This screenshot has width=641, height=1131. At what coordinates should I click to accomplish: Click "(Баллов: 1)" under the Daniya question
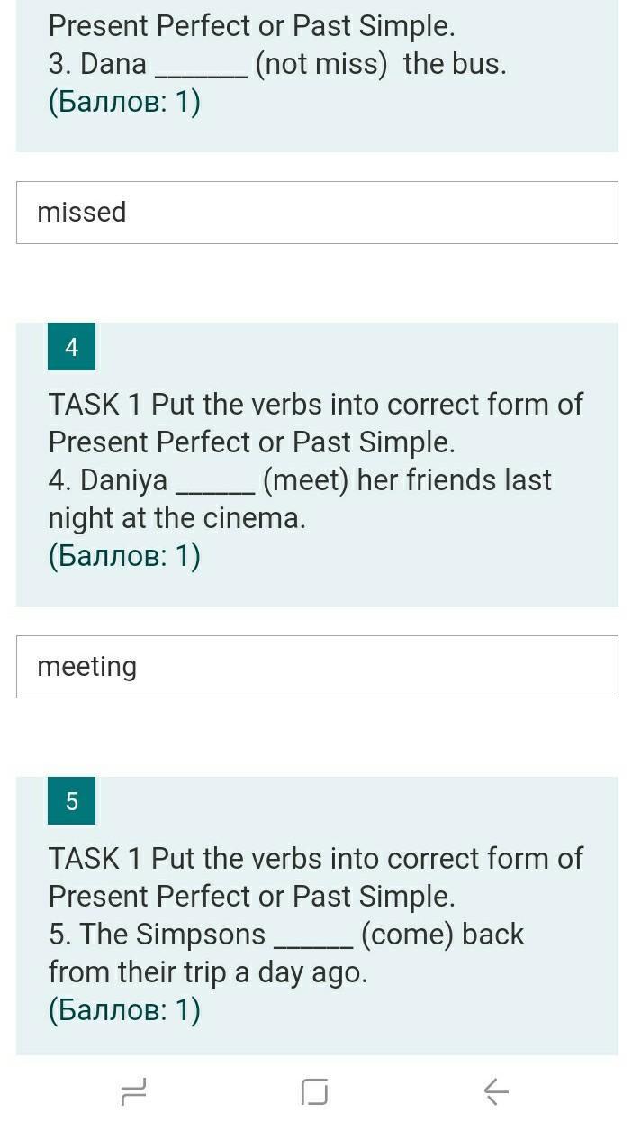pyautogui.click(x=124, y=556)
